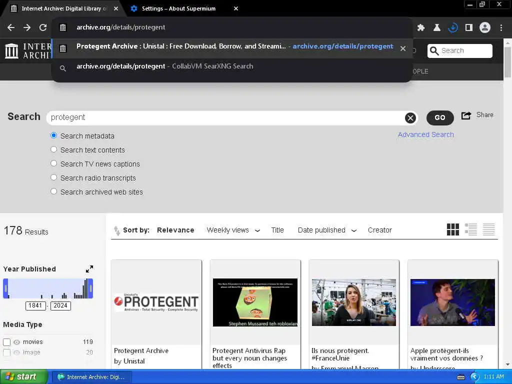Click the Year Published histogram bars

(48, 288)
